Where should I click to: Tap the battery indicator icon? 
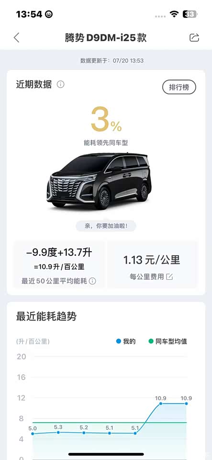tap(190, 14)
